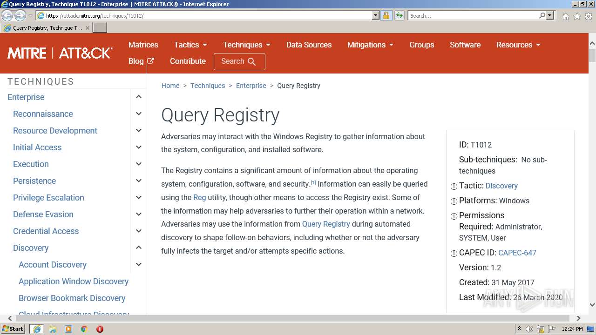Expand the Persistence sidebar section

(138, 181)
